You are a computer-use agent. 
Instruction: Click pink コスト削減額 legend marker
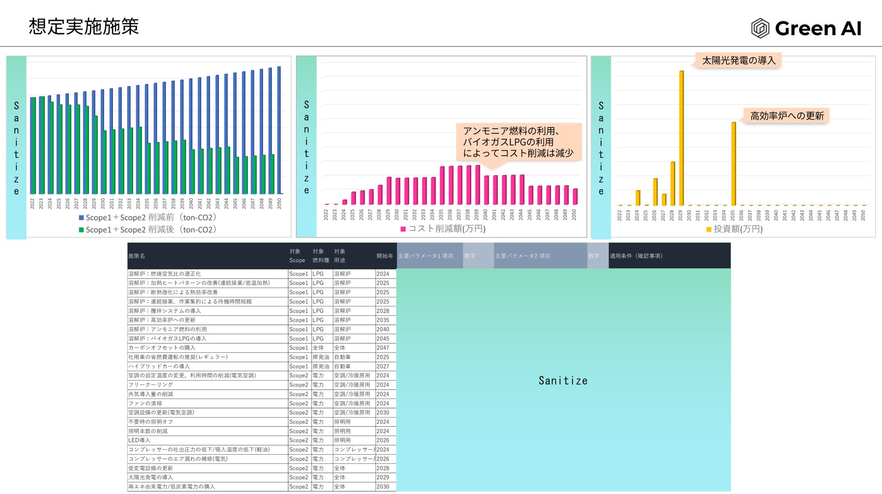(403, 229)
